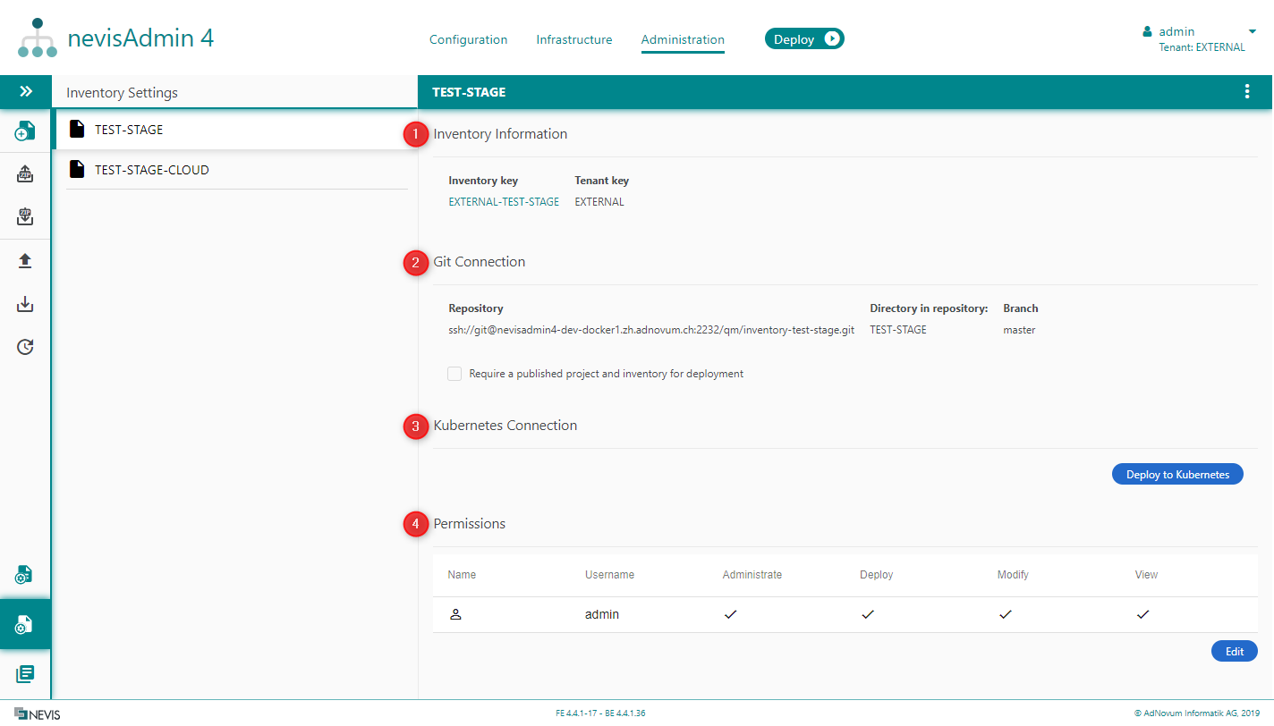Click the stacked documents icon in sidebar
Viewport: 1274px width, 726px height.
click(25, 673)
